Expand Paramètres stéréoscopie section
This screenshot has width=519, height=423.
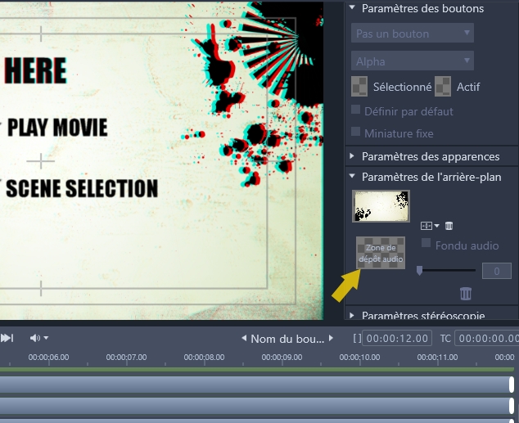[x=352, y=316]
